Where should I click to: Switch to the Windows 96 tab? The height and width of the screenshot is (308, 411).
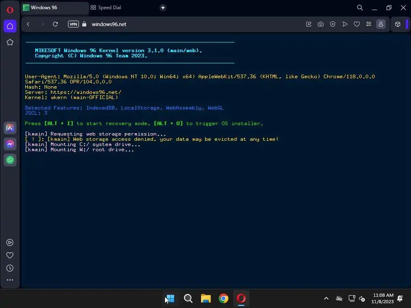(55, 8)
